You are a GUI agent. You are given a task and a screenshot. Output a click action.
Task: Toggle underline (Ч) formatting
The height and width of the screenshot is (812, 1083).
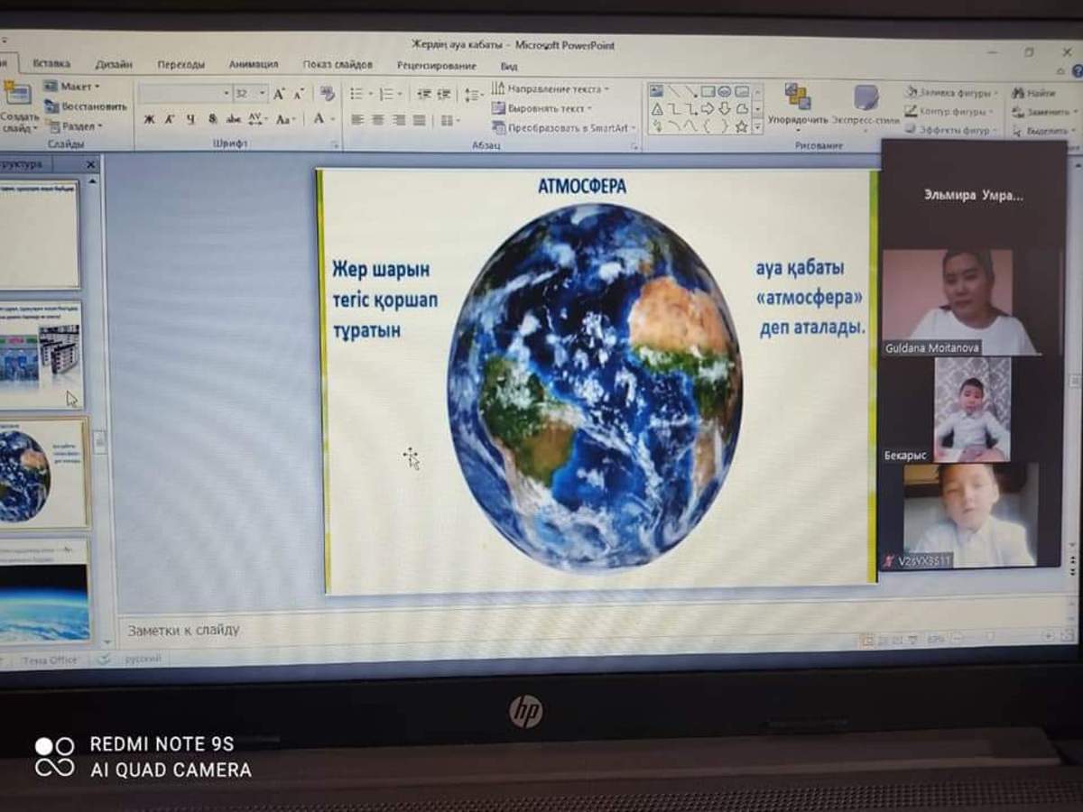[x=190, y=119]
